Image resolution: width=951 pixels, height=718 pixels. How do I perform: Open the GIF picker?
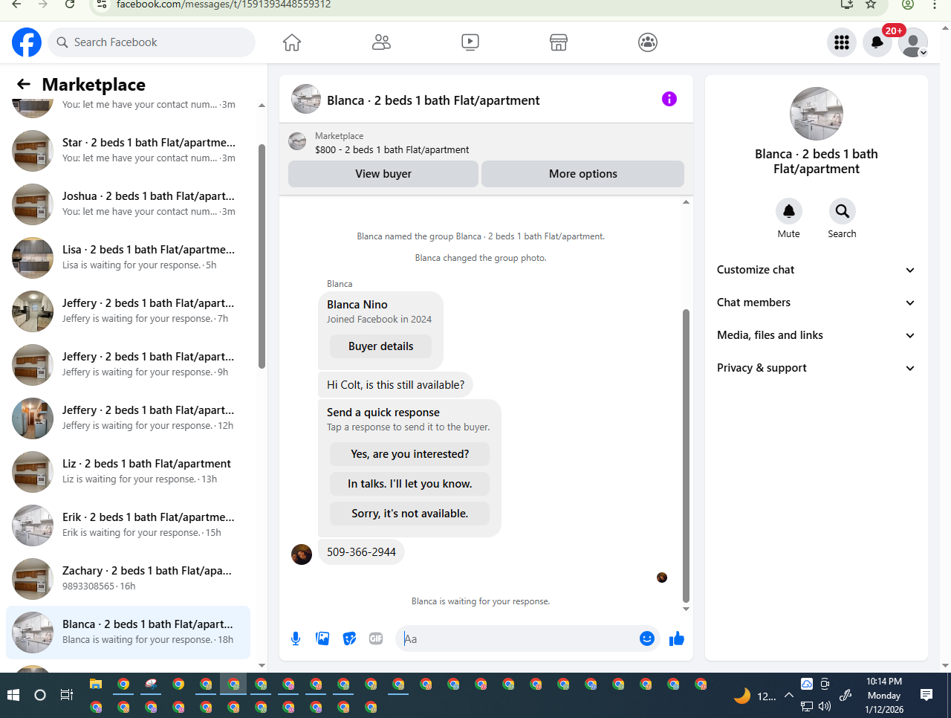point(376,638)
